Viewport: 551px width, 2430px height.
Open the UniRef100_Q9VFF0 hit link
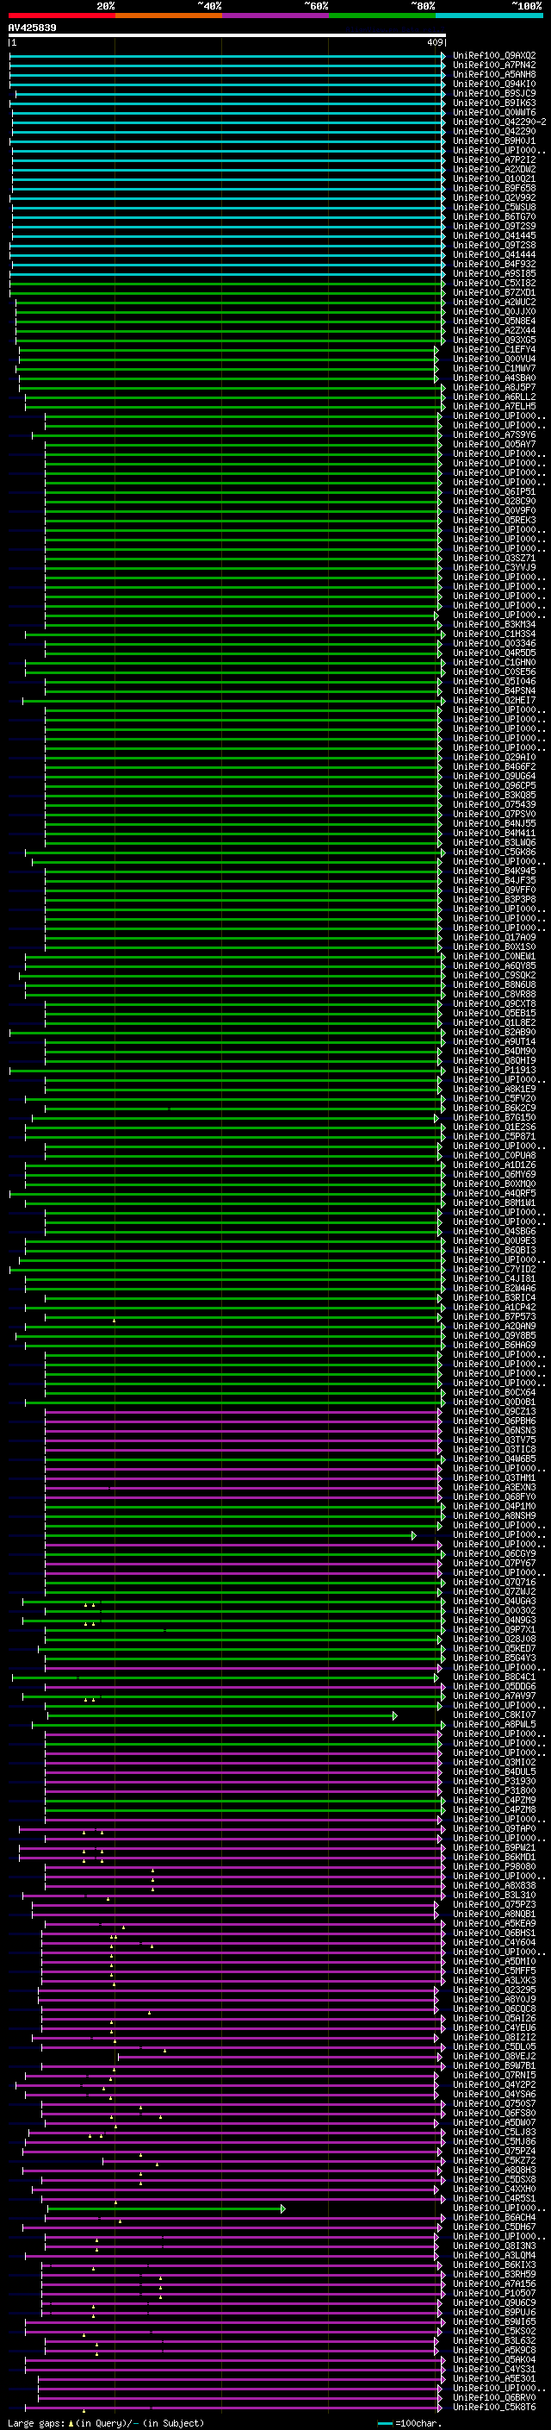pyautogui.click(x=494, y=890)
